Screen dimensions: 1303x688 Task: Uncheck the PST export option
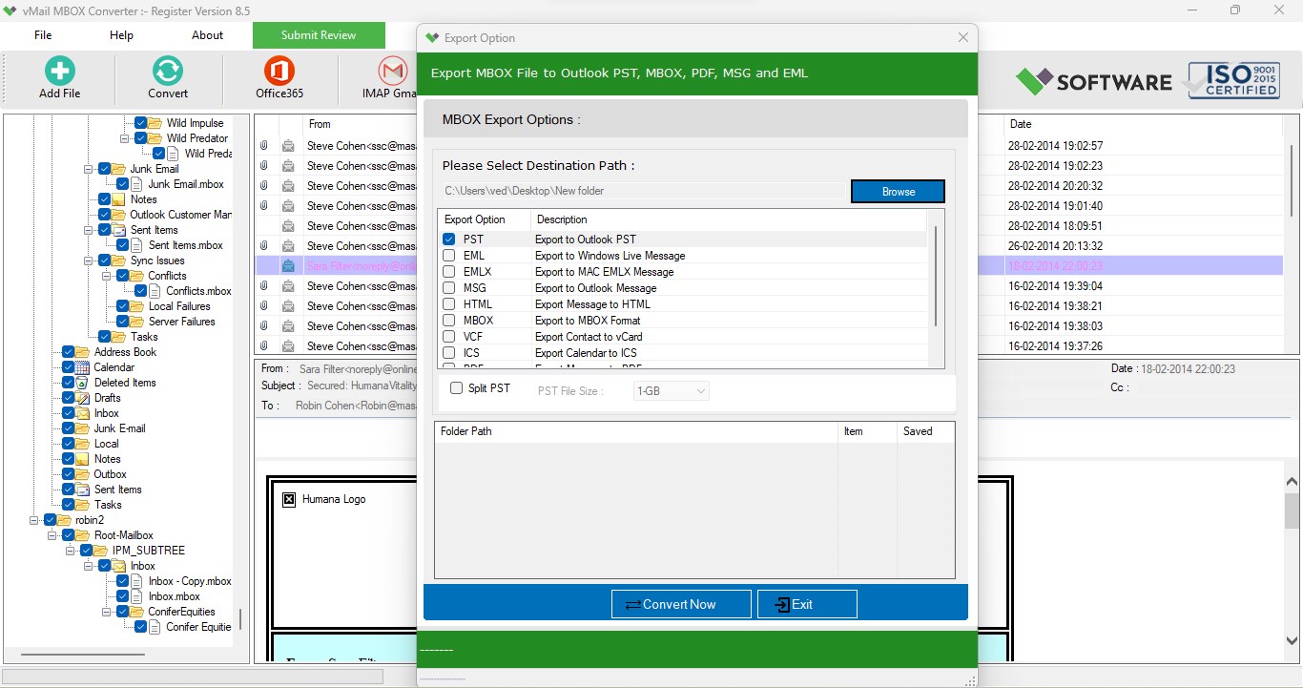449,240
